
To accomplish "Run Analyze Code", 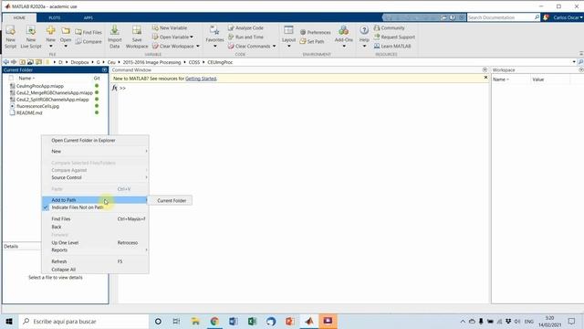I will 245,28.
